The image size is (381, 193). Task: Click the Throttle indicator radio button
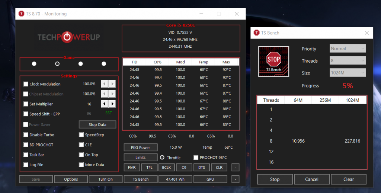[x=162, y=158]
